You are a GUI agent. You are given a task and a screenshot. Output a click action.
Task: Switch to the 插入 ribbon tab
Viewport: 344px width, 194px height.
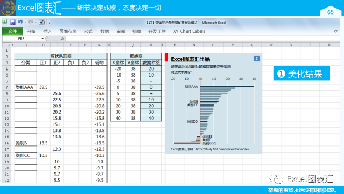(x=47, y=31)
